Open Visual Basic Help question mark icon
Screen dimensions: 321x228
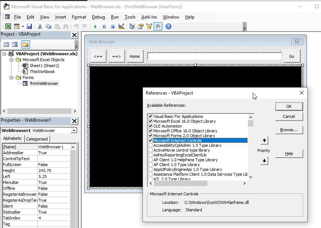tap(168, 26)
